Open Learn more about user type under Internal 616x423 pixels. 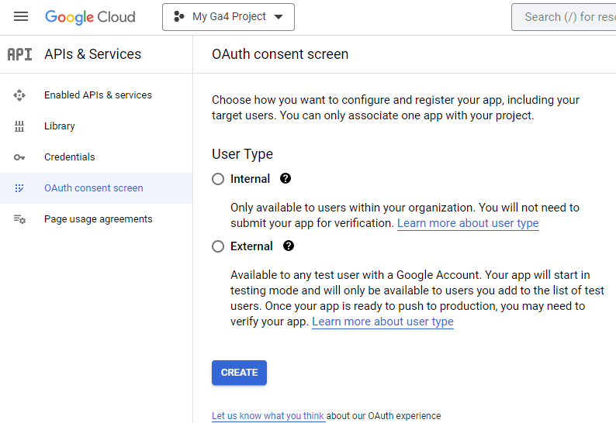[x=468, y=223]
